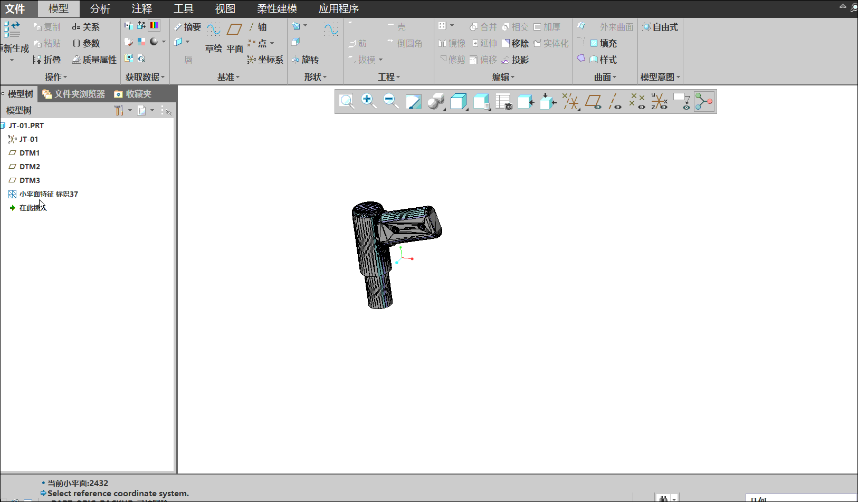Screen dimensions: 858x502
Task: Switch to the 柔性建模 ribbon tab
Action: coord(277,9)
